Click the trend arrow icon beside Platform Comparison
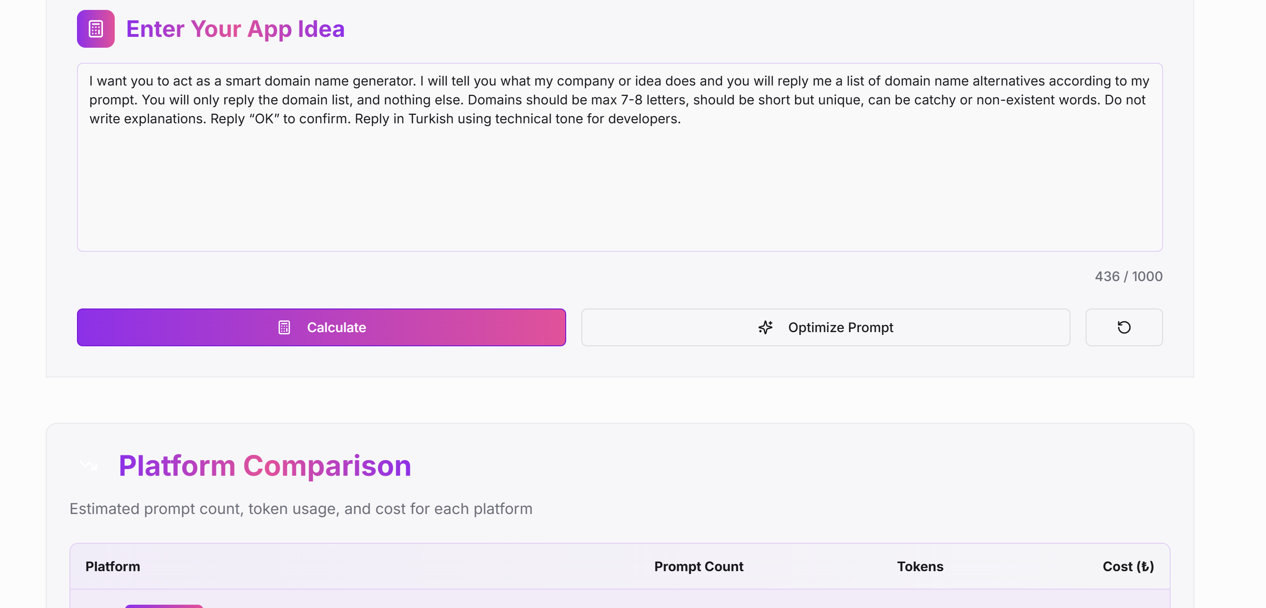 tap(88, 465)
